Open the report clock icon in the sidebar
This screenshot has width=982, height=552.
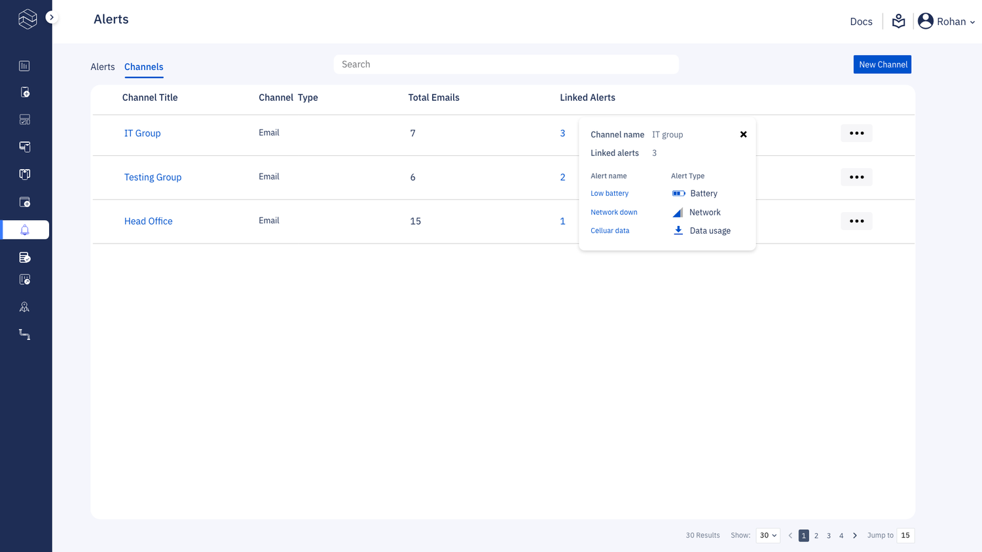[x=24, y=280]
